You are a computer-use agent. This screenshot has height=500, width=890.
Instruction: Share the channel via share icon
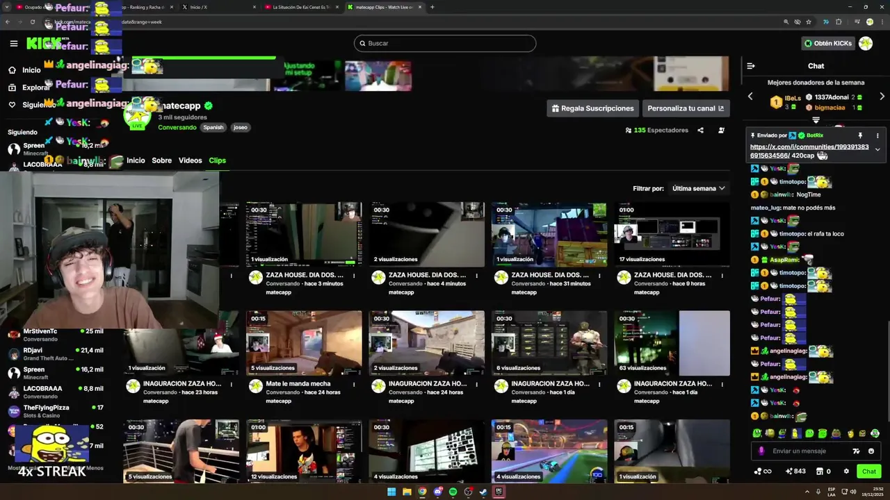pos(700,130)
